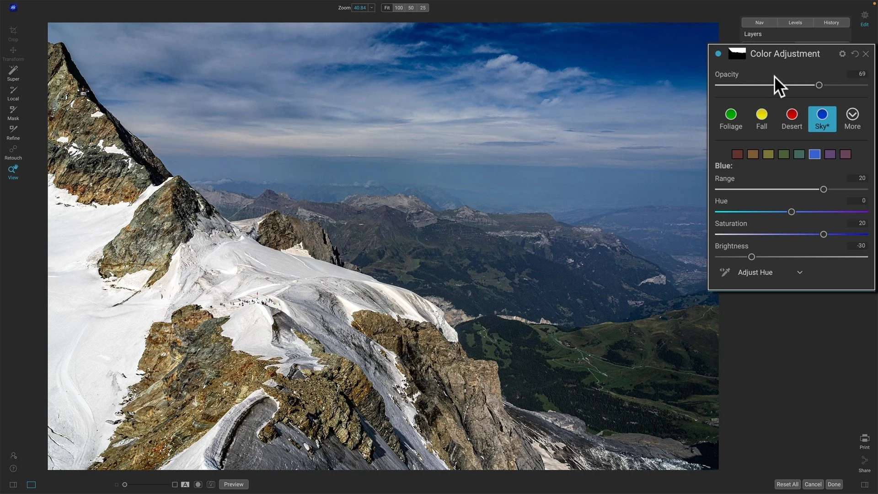Click the Done button
This screenshot has width=878, height=494.
(834, 484)
